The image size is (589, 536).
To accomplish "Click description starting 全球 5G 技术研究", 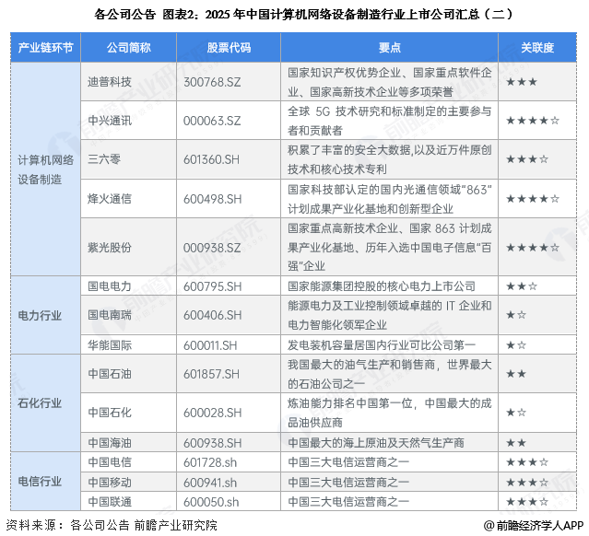I will coord(390,121).
